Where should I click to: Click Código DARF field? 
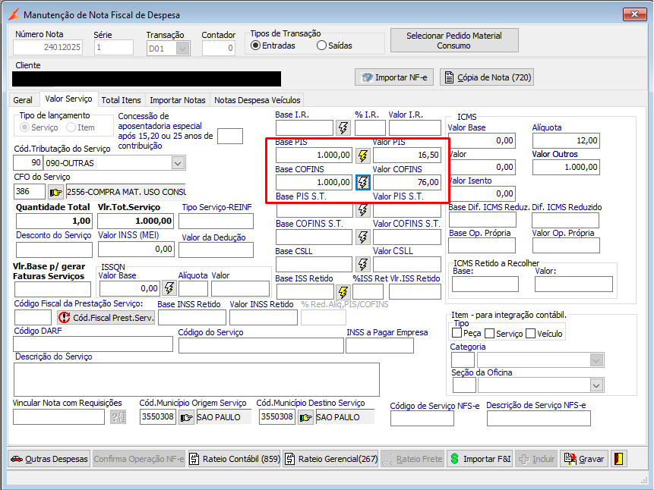93,344
